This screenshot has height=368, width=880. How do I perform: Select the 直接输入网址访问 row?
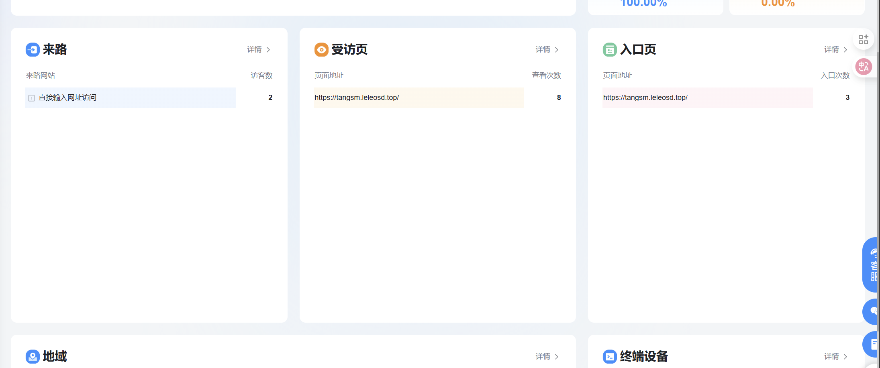point(130,98)
